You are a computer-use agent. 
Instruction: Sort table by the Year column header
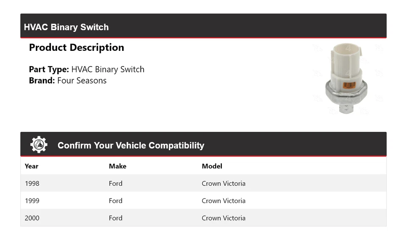31,166
